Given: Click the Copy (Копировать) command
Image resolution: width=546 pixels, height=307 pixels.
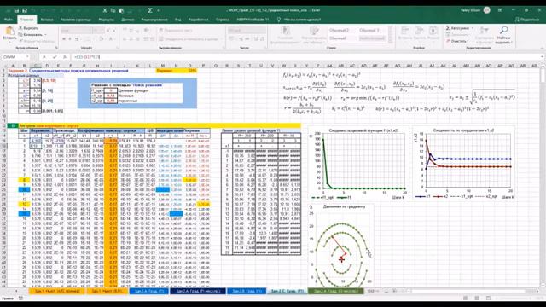Looking at the screenshot, I should pyautogui.click(x=30, y=34).
